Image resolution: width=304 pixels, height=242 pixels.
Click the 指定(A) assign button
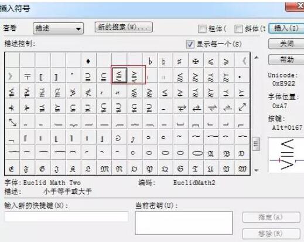[x=271, y=217]
